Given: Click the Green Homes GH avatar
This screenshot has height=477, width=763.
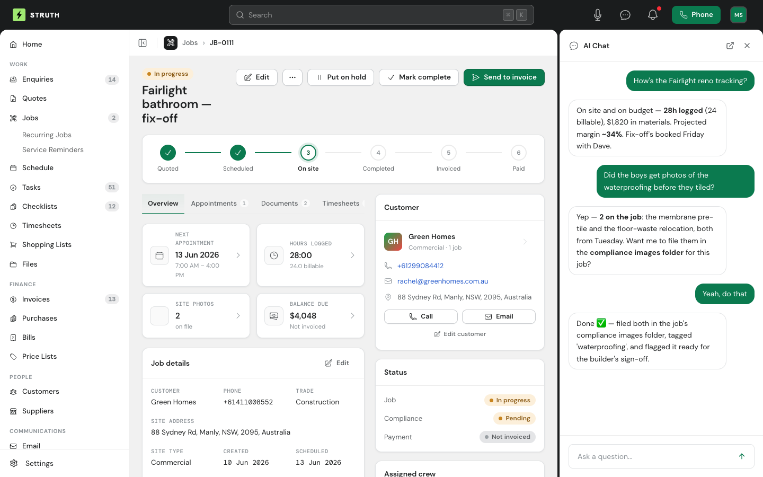Looking at the screenshot, I should tap(393, 242).
